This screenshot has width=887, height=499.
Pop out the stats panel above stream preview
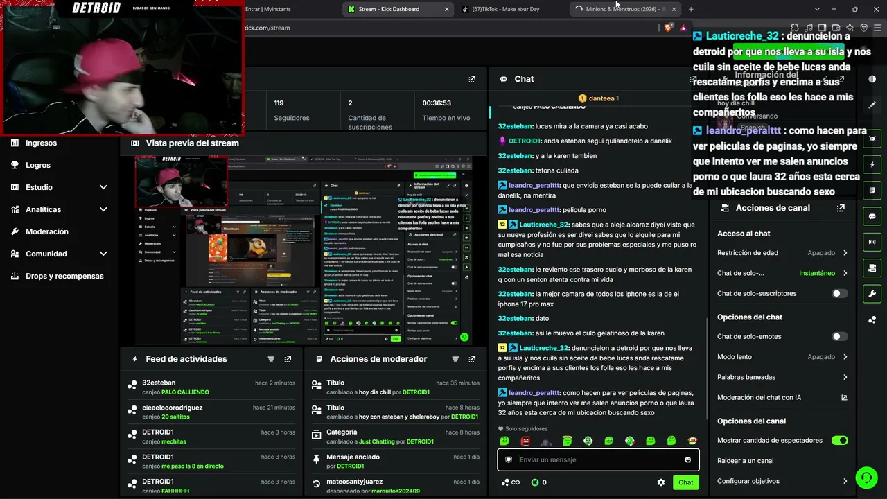[x=472, y=79]
